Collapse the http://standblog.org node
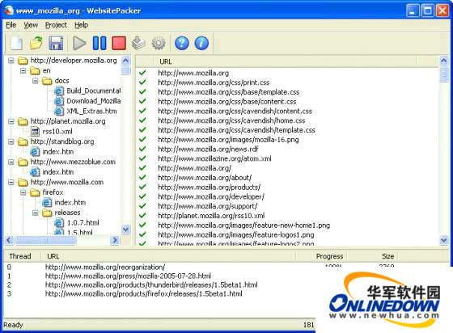 [x=11, y=141]
